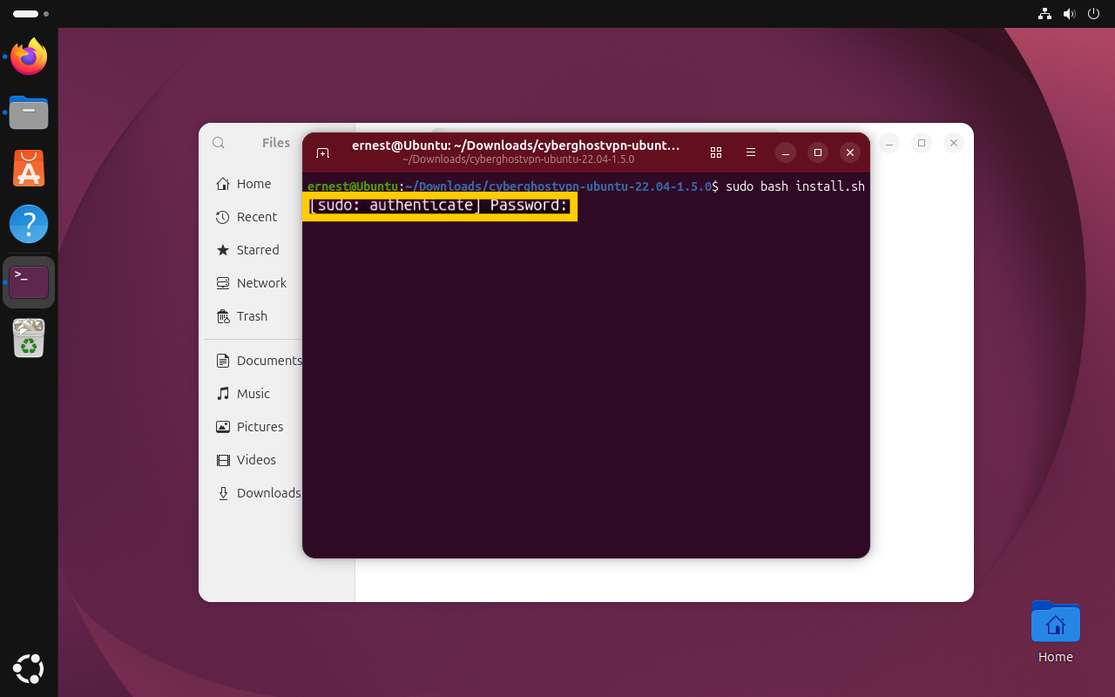Open the Trash icon in the dock

29,337
